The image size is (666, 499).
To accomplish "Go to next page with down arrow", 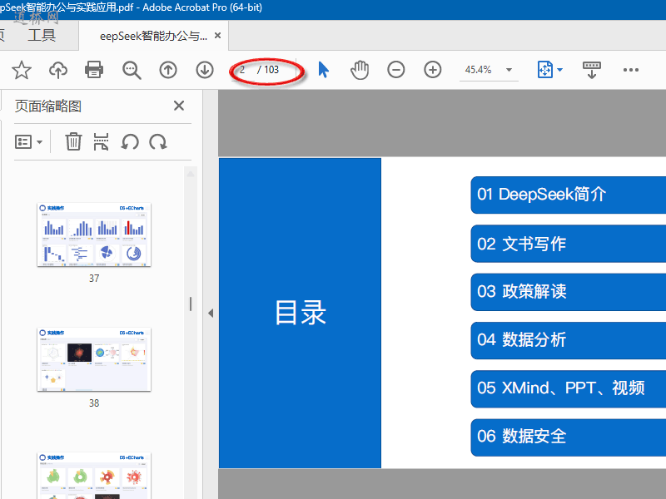I will click(x=205, y=70).
